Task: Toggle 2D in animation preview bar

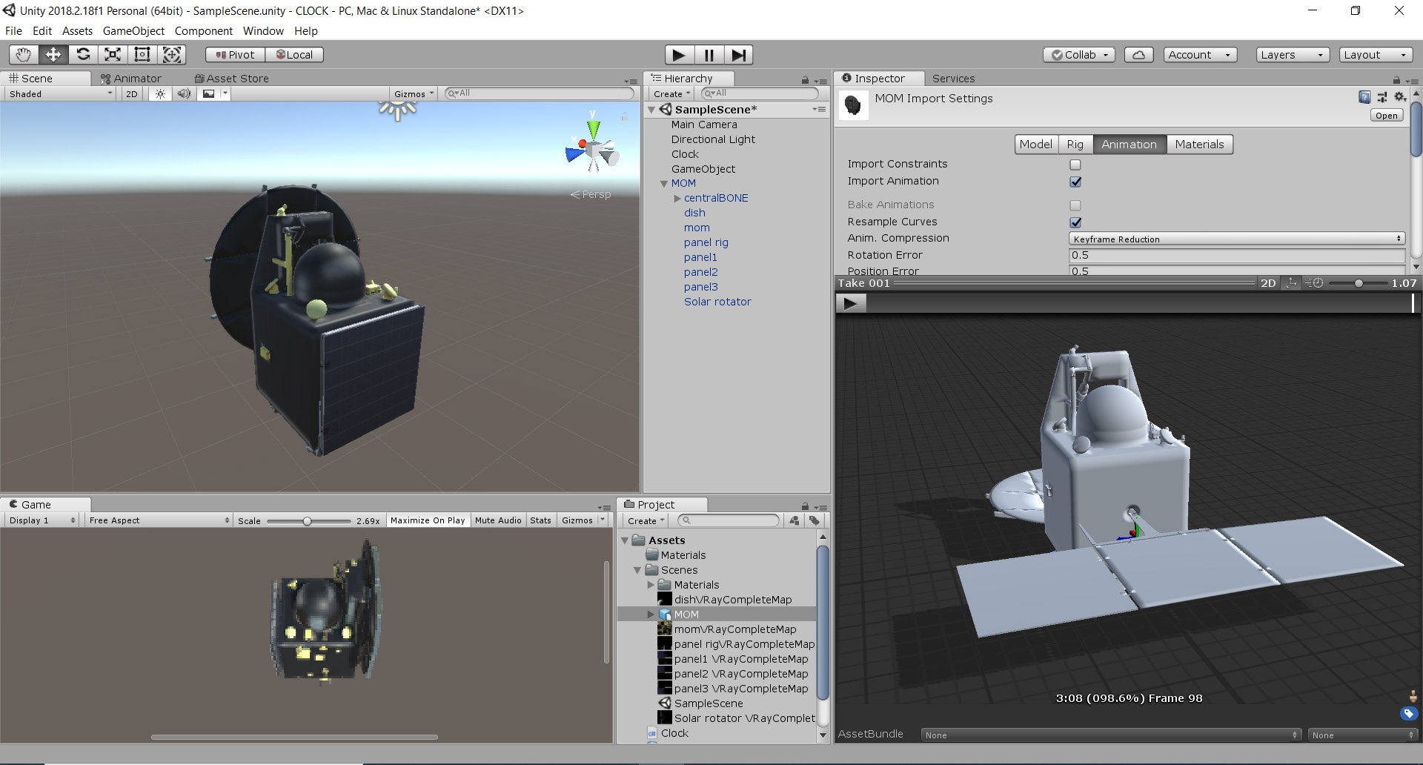Action: click(x=1268, y=283)
